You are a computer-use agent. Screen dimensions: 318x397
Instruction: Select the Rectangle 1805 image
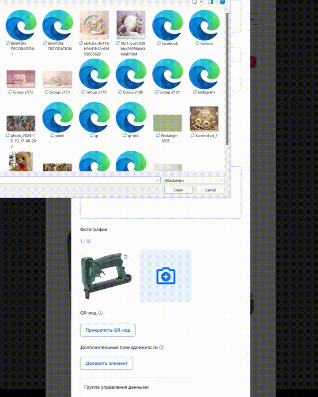[168, 123]
